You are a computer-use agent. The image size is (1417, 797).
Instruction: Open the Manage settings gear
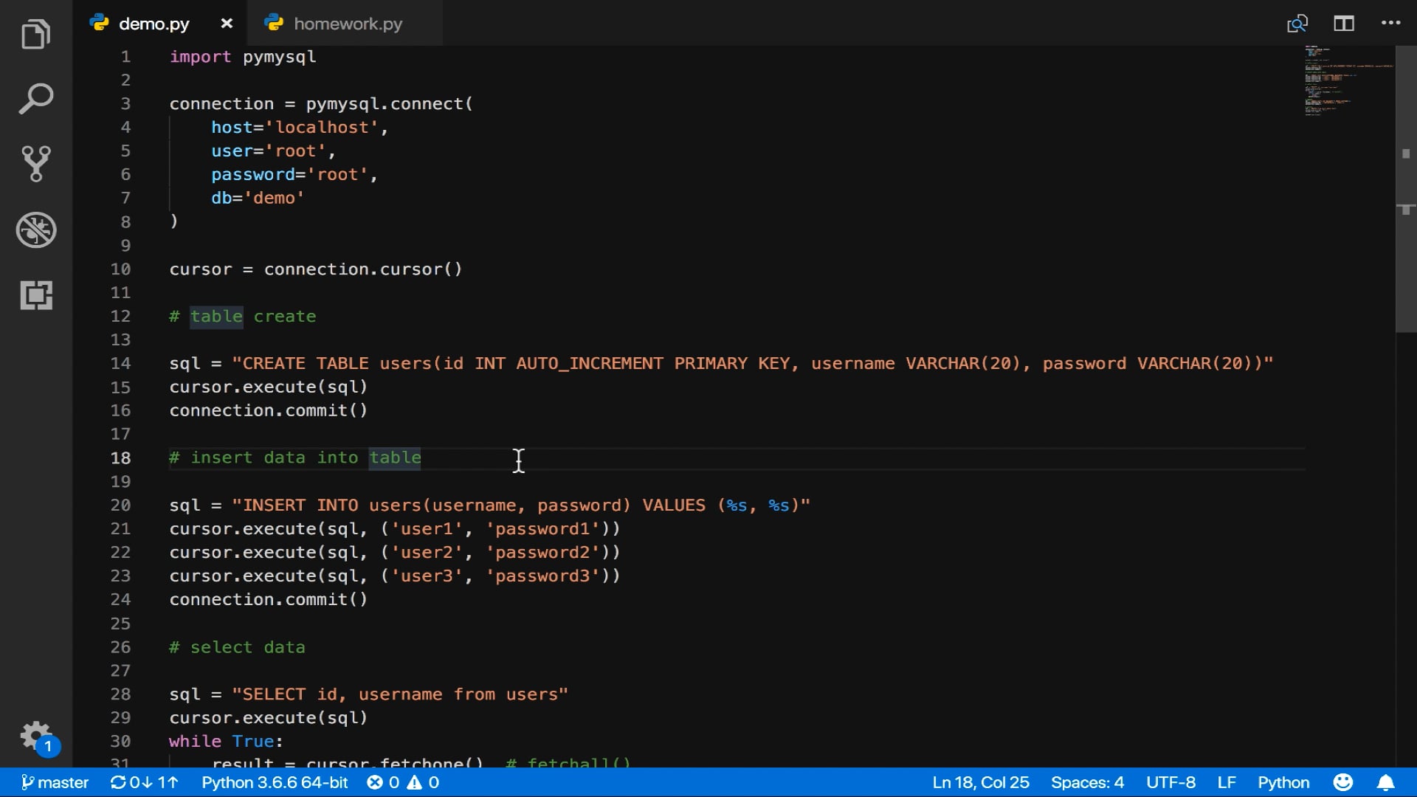(x=35, y=735)
